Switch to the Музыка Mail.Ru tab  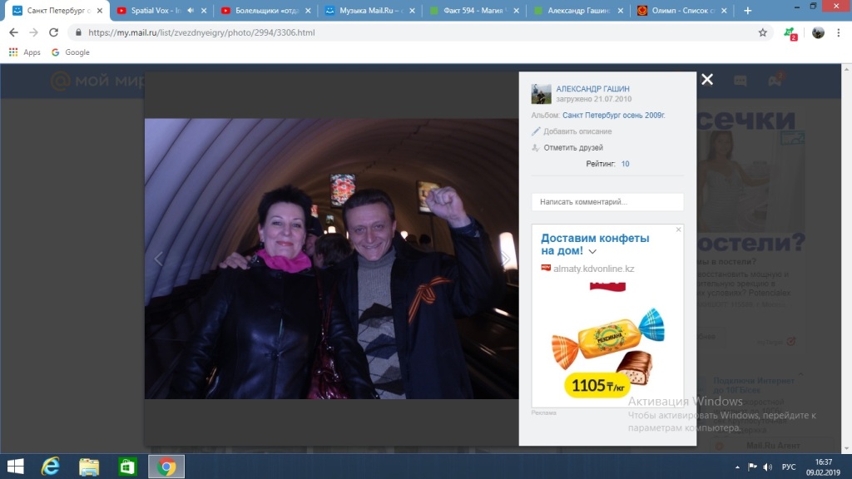pos(372,10)
